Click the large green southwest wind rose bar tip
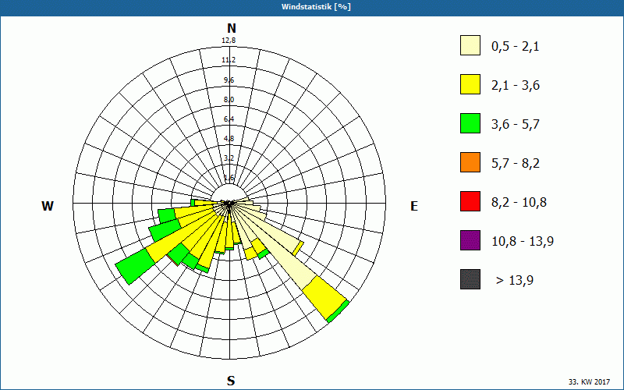The height and width of the screenshot is (390, 624). [x=135, y=268]
